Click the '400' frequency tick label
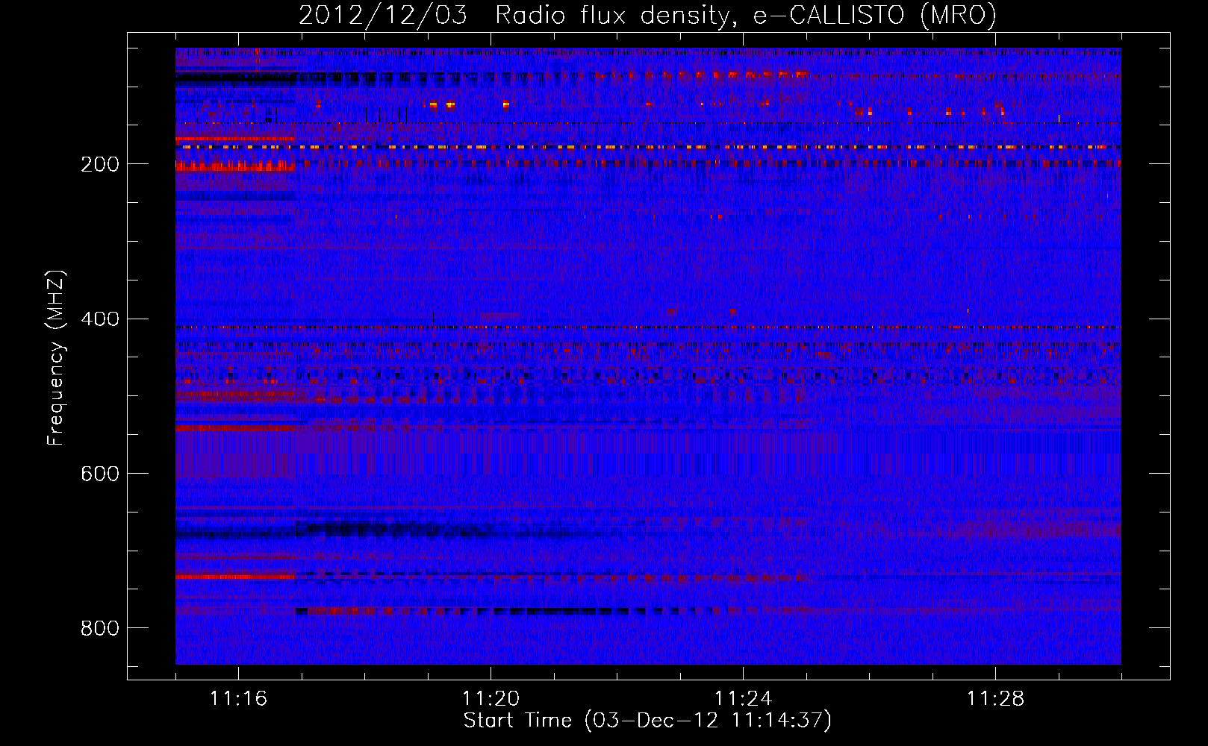 tap(100, 319)
